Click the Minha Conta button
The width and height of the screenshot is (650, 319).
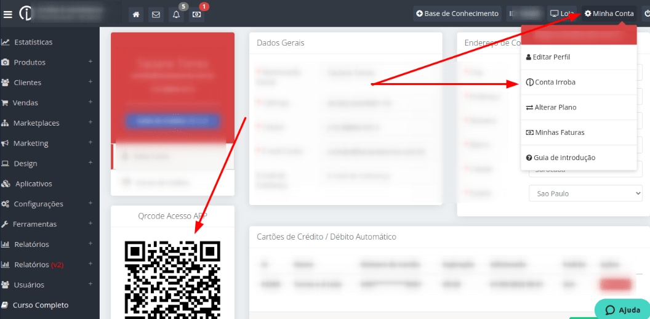point(609,14)
